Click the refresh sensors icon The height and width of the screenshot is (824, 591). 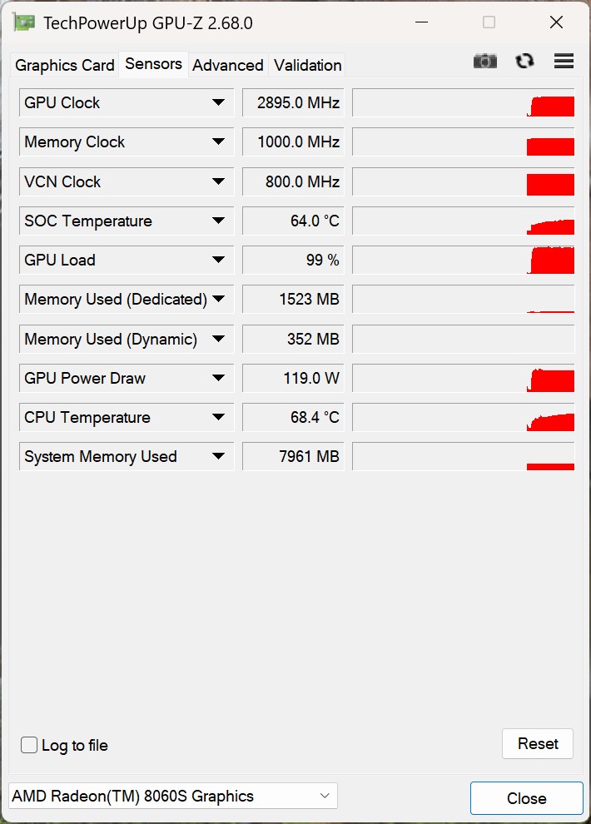pyautogui.click(x=524, y=61)
